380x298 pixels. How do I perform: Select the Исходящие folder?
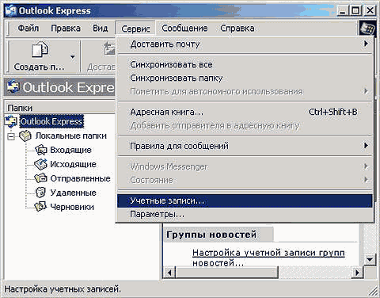click(73, 164)
